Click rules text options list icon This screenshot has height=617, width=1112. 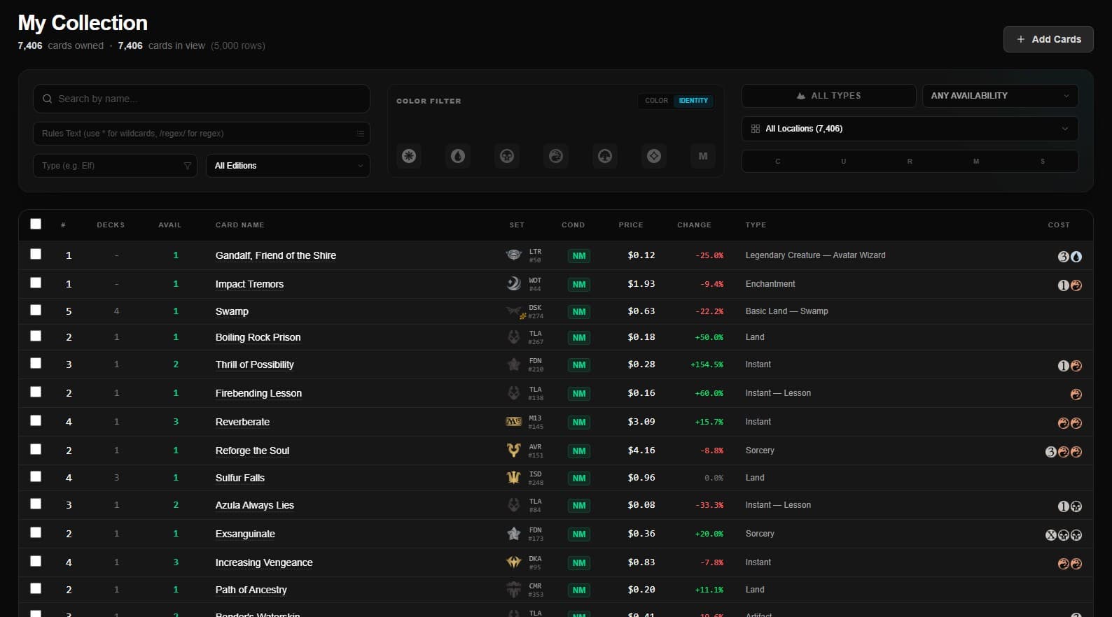pyautogui.click(x=361, y=134)
